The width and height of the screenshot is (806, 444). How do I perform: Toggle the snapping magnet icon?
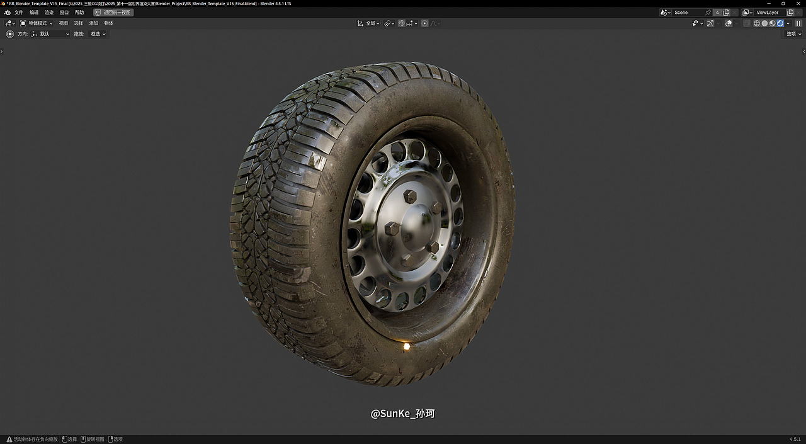402,23
